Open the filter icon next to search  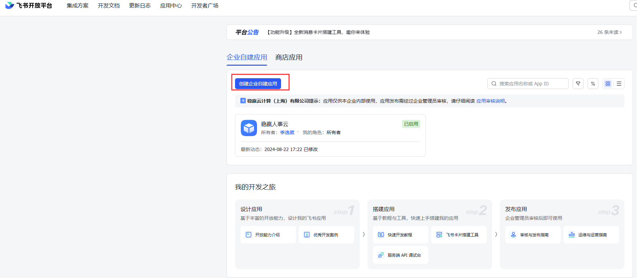coord(578,84)
